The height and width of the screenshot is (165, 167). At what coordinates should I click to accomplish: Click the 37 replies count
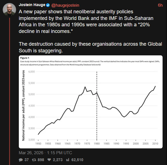pos(27,160)
